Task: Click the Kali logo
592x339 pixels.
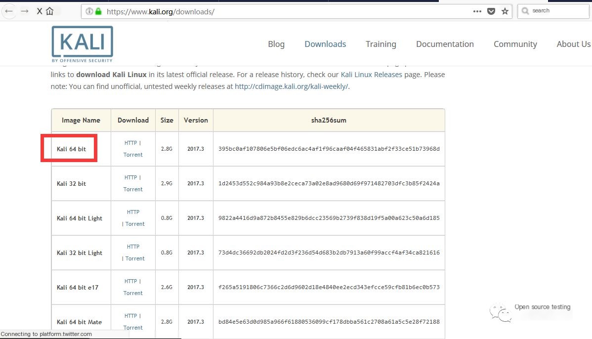Action: pos(83,44)
